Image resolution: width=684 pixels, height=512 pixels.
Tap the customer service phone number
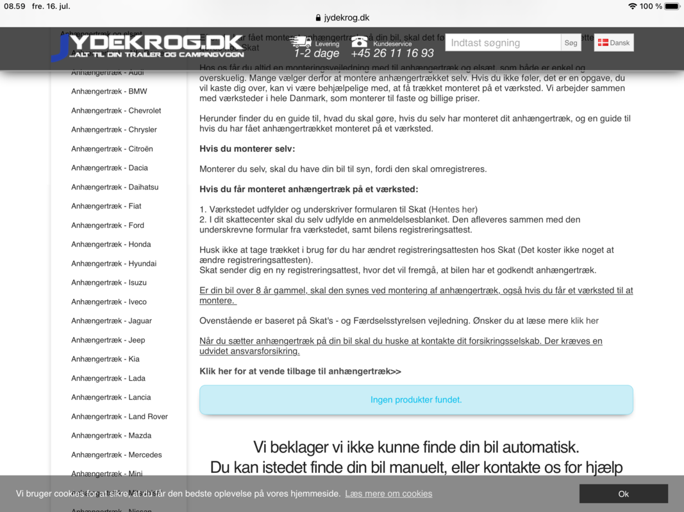coord(392,54)
